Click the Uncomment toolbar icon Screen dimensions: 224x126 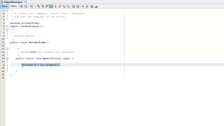pyautogui.click(x=96, y=6)
